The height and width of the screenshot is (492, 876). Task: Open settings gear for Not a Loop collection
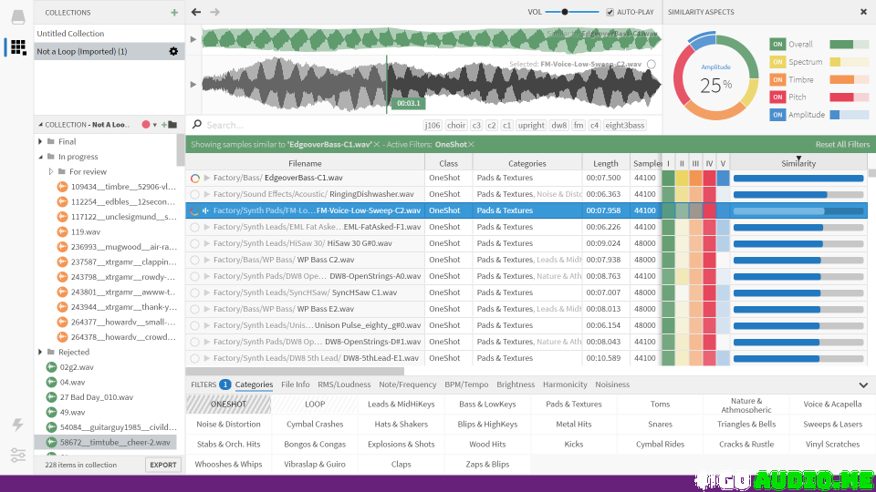point(173,52)
